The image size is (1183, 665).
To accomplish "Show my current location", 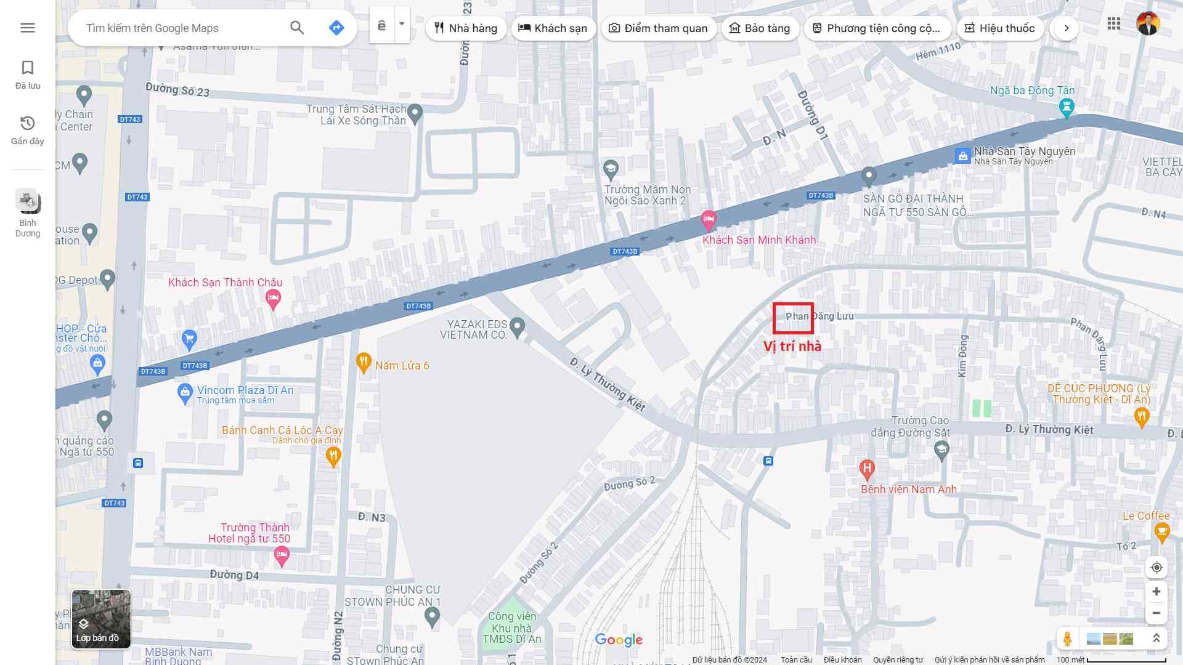I will coord(1157,567).
